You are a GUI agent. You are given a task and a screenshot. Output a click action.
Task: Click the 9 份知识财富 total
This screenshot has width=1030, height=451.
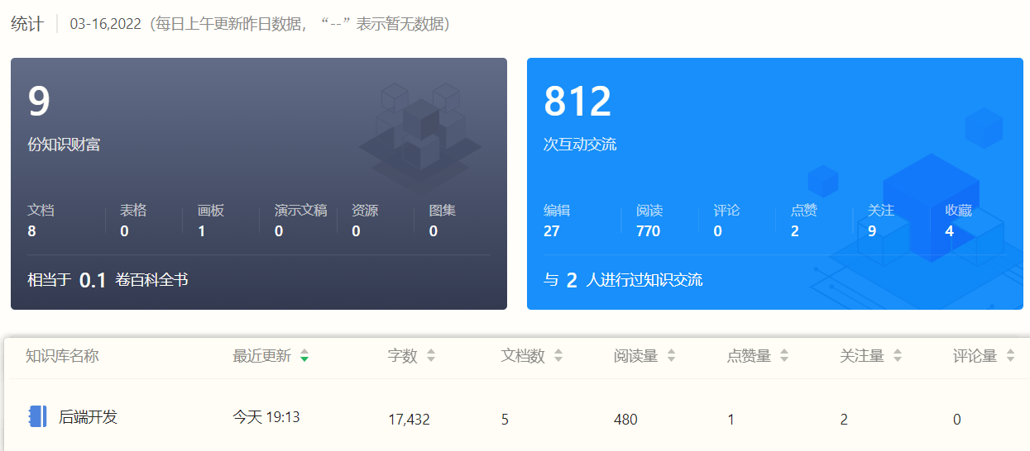pos(39,102)
